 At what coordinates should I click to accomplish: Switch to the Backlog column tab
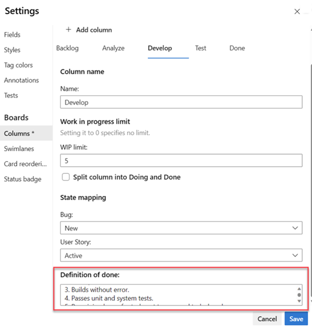click(x=67, y=48)
